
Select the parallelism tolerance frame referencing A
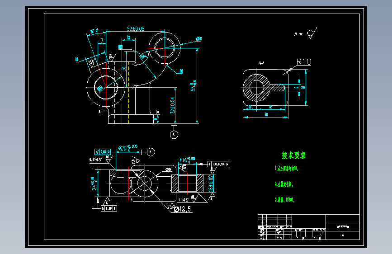pyautogui.click(x=103, y=152)
